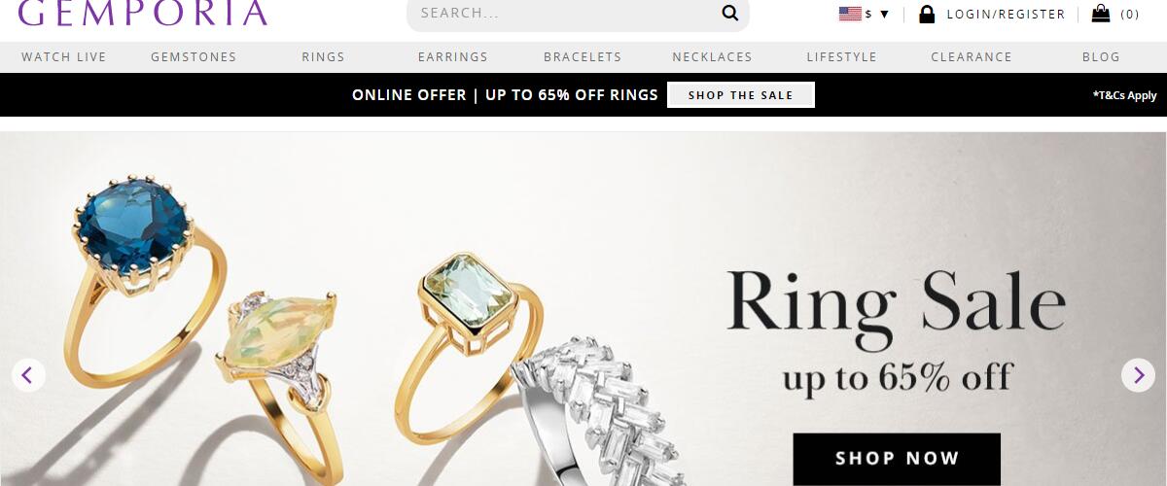Screen dimensions: 1167x486
Task: Click the Gemporia logo
Action: [x=143, y=13]
